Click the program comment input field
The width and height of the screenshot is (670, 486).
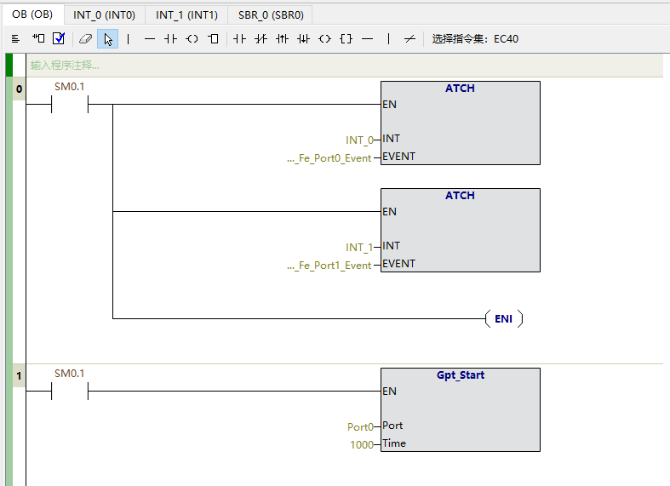(x=341, y=65)
